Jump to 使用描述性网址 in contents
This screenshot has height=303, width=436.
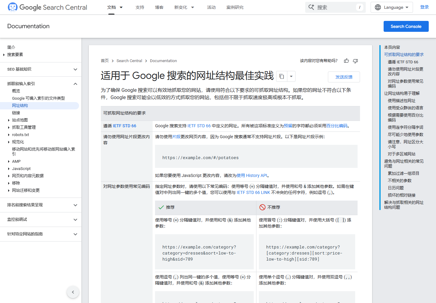(401, 101)
